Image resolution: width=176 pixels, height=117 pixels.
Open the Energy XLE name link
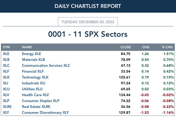click(x=32, y=54)
